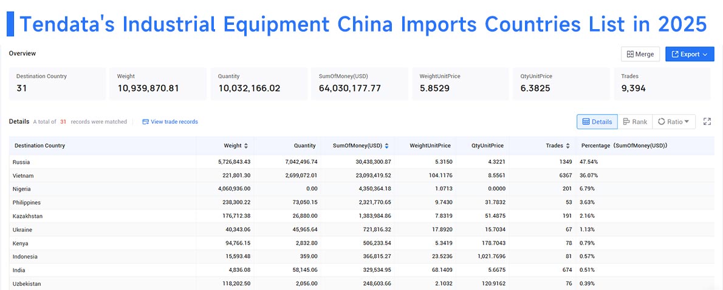Switch to the Rank view tab

click(x=635, y=121)
